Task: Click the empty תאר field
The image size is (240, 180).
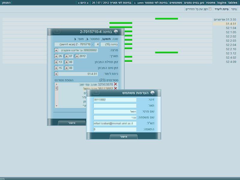Action: pyautogui.click(x=115, y=106)
